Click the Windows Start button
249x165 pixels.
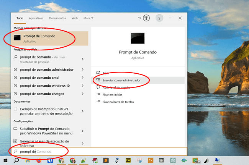tap(5, 161)
